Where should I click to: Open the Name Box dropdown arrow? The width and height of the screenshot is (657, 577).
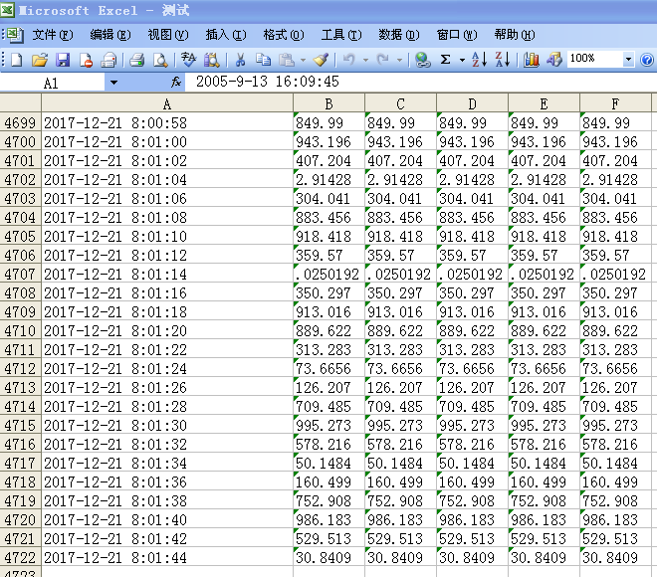112,83
